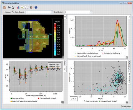The height and width of the screenshot is (110, 133).
Task: Click the Direction: East info box
Action: click(54, 65)
